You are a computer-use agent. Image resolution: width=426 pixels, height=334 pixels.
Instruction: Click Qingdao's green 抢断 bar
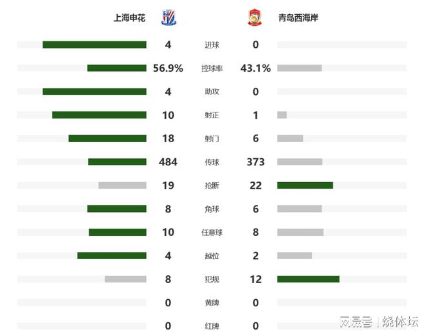coord(305,185)
